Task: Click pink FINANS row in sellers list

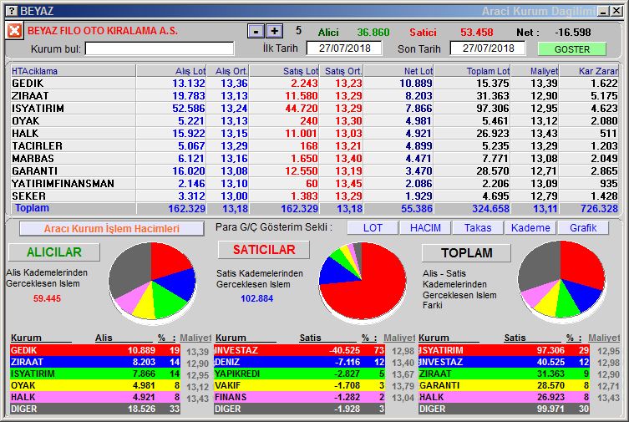Action: pyautogui.click(x=300, y=397)
